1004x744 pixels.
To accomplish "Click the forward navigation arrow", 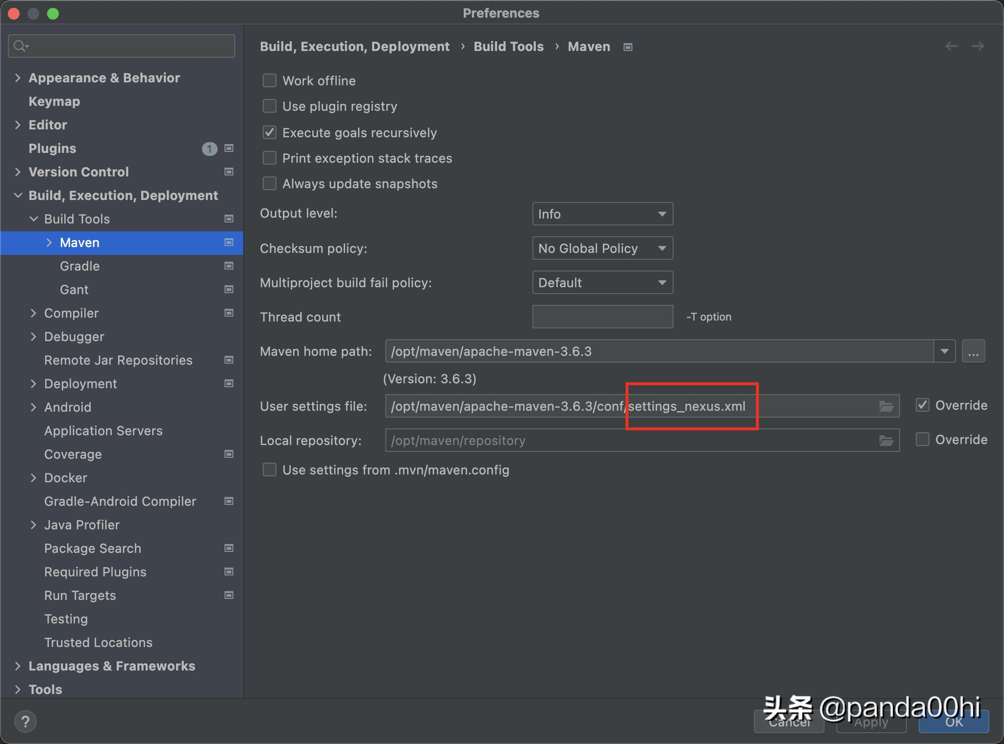I will pyautogui.click(x=978, y=46).
